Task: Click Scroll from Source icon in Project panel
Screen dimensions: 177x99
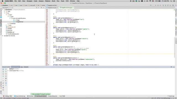Action: (x=37, y=8)
